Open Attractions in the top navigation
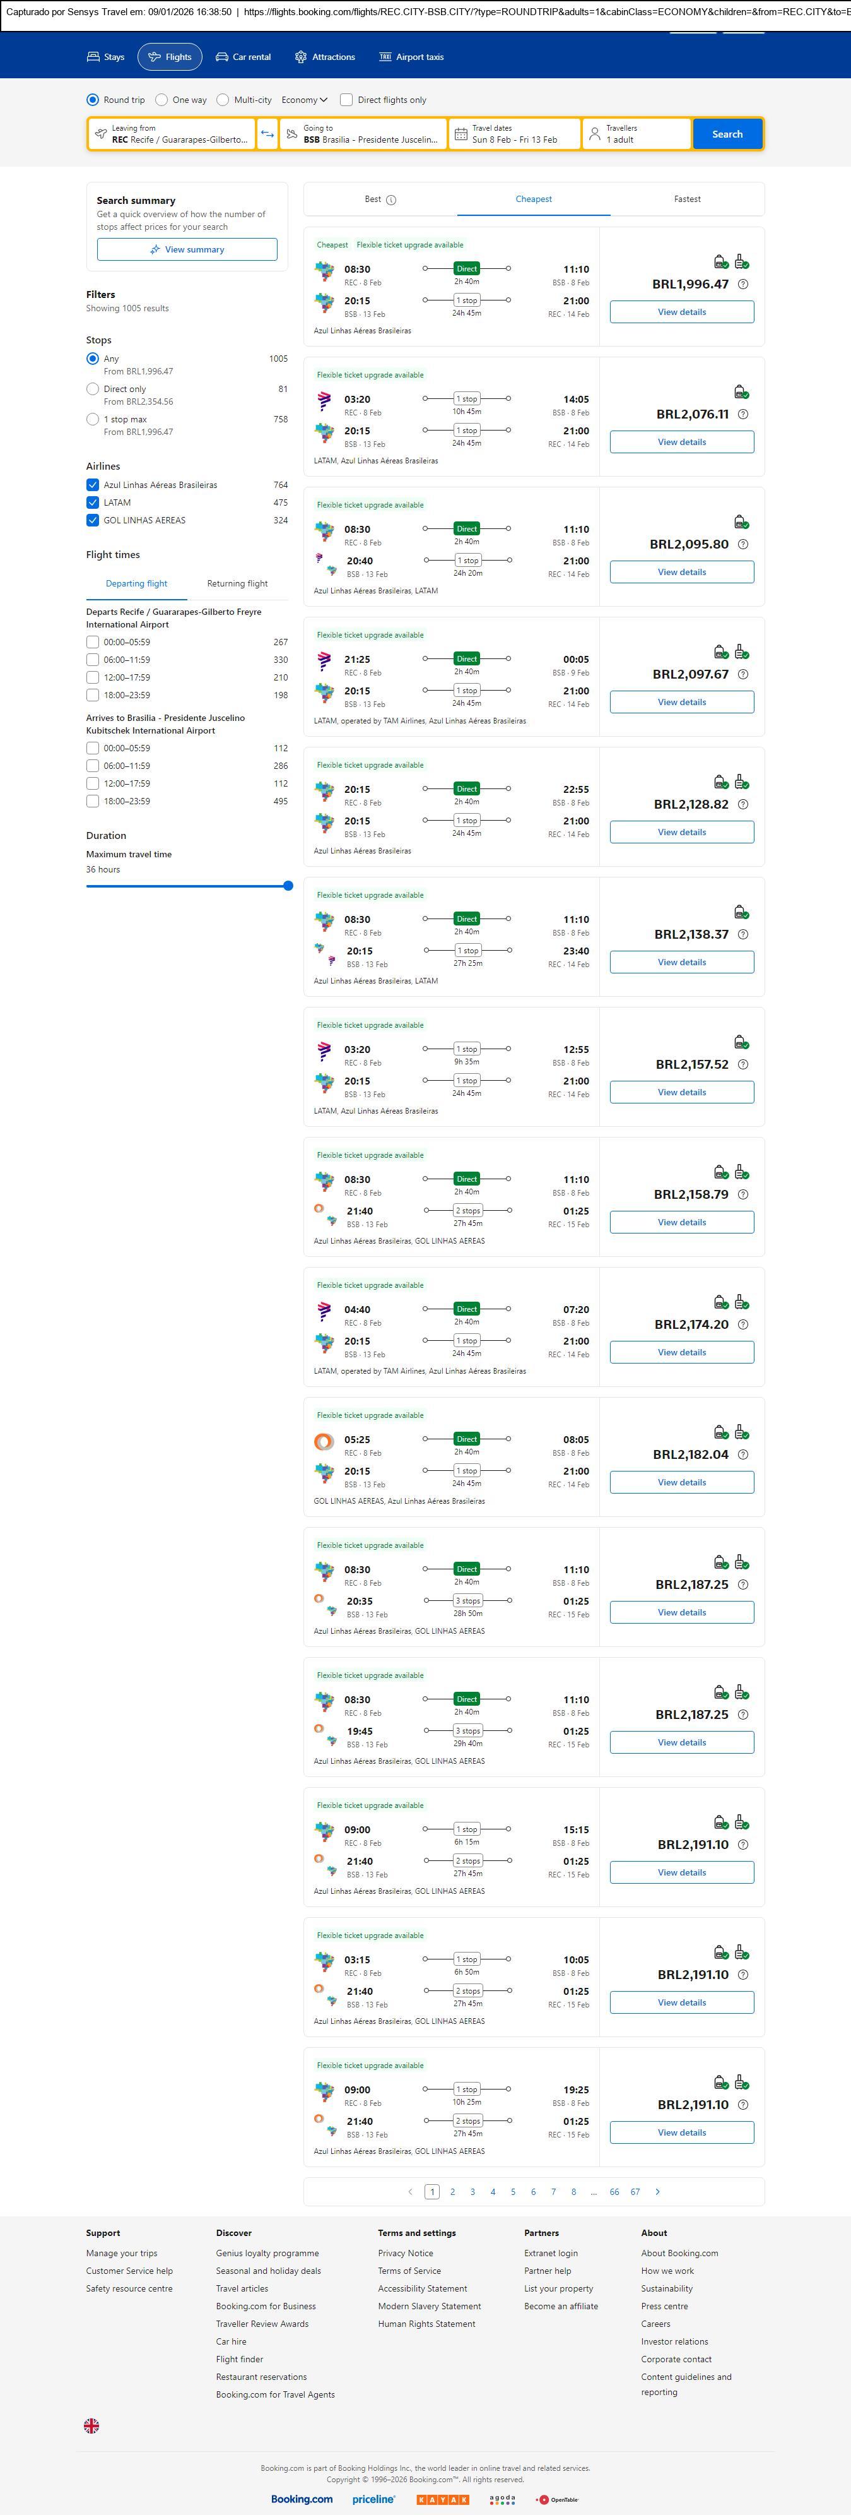 pyautogui.click(x=325, y=57)
